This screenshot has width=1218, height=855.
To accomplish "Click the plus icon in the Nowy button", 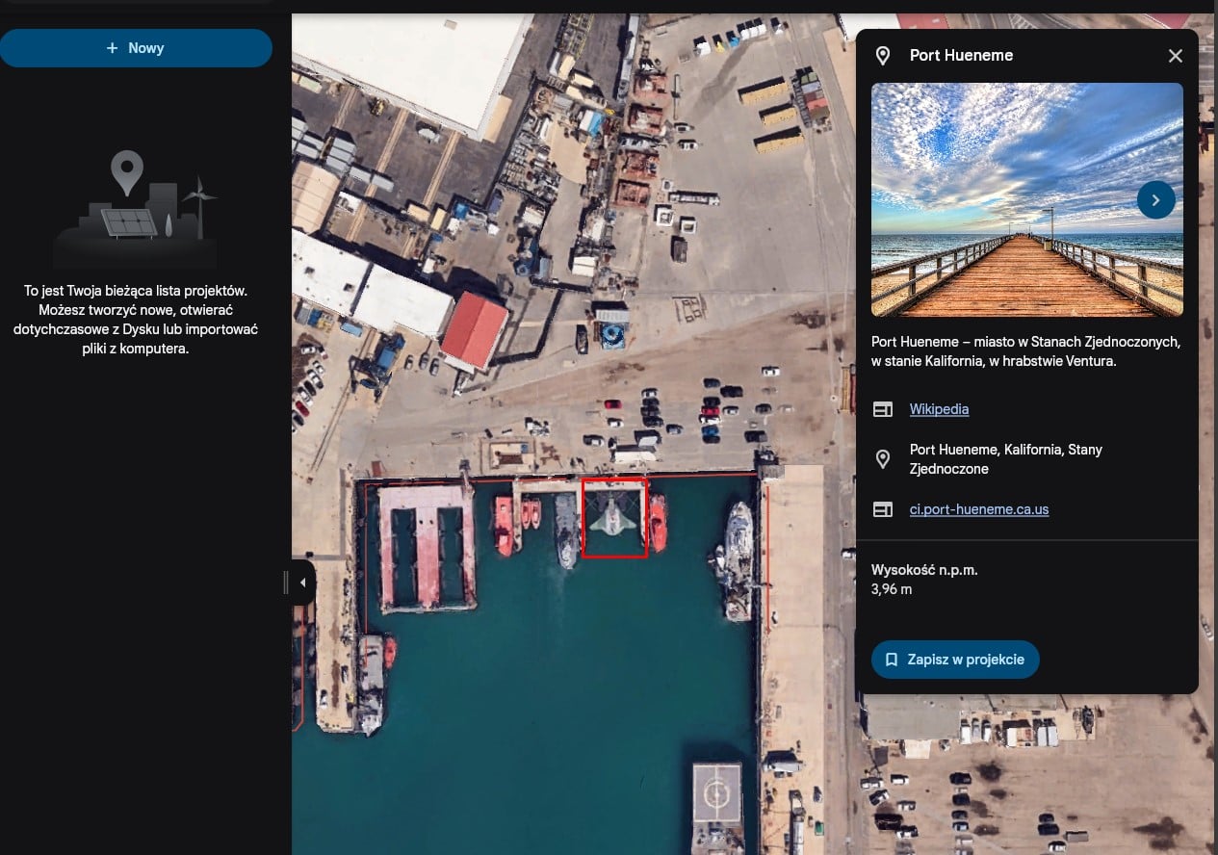I will [113, 48].
